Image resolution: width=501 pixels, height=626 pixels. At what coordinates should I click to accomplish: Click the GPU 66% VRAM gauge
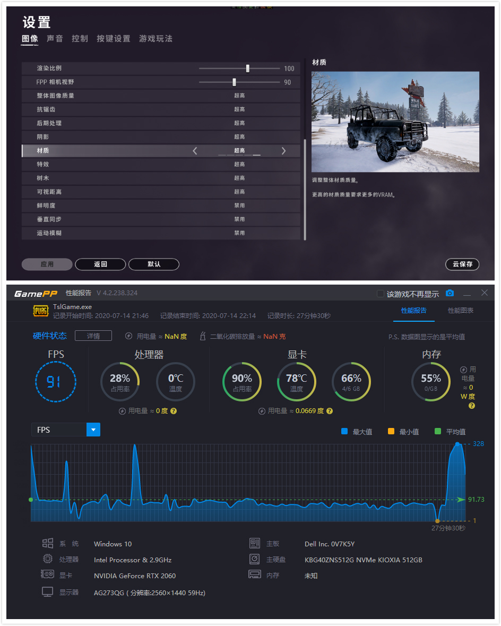click(x=351, y=382)
